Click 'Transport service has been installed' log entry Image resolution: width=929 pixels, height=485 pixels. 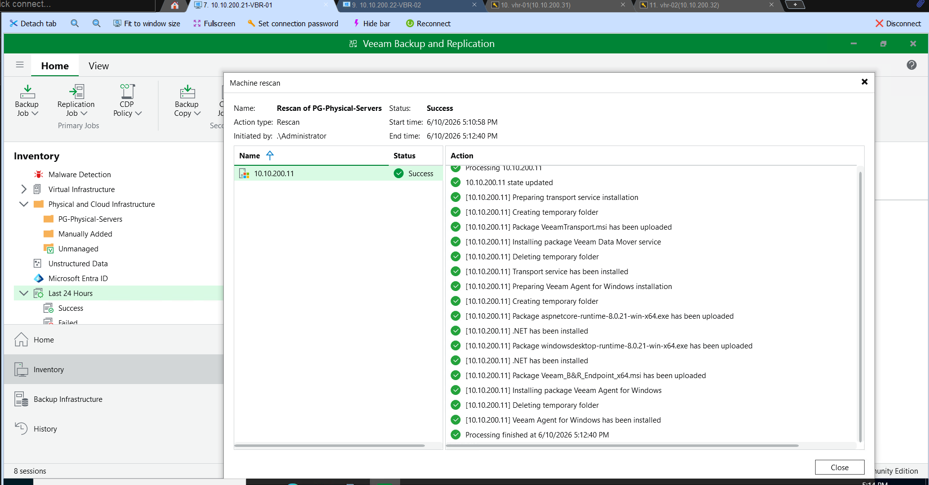(x=547, y=272)
